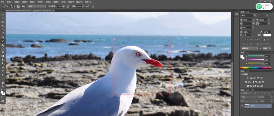Pick the Eraser tool
This screenshot has height=116, width=274.
point(3,52)
